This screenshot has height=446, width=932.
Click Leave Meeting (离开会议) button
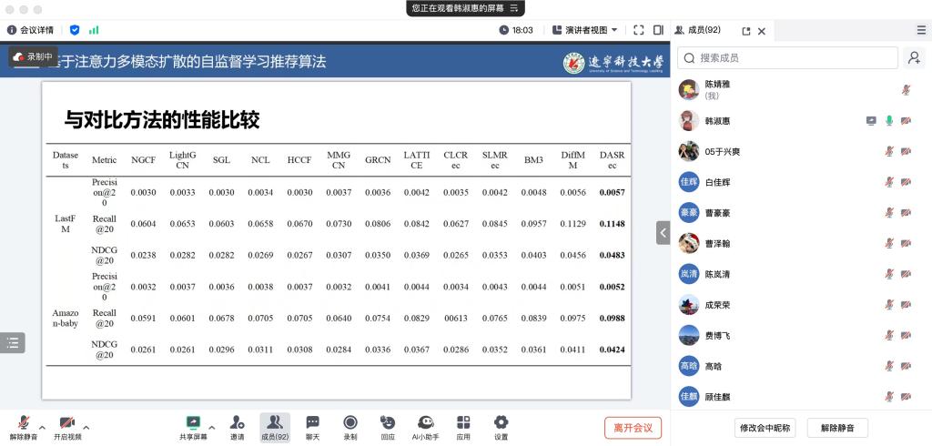pyautogui.click(x=633, y=428)
